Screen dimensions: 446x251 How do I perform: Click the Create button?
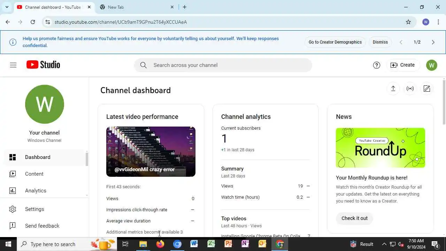(403, 65)
